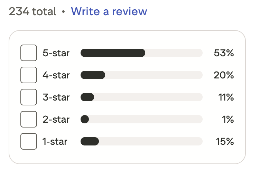Click the 53% percentage value
Image resolution: width=259 pixels, height=170 pixels.
224,53
